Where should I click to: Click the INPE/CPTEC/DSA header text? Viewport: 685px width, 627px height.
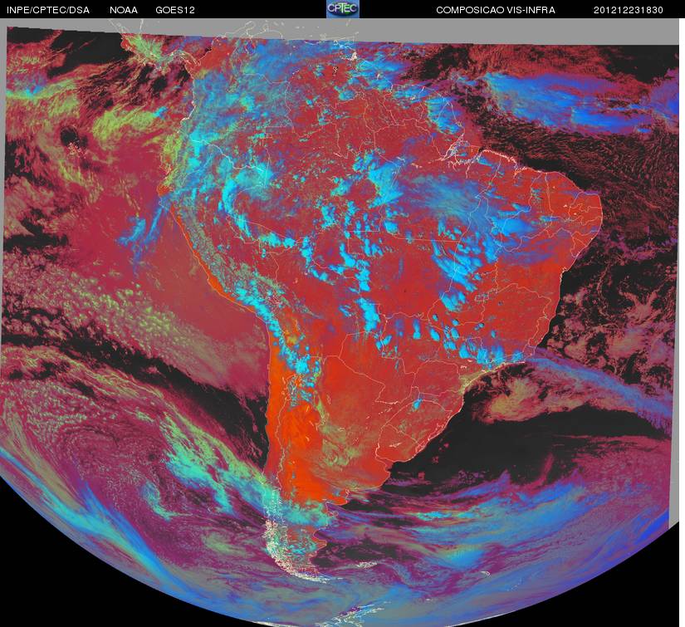click(x=48, y=10)
